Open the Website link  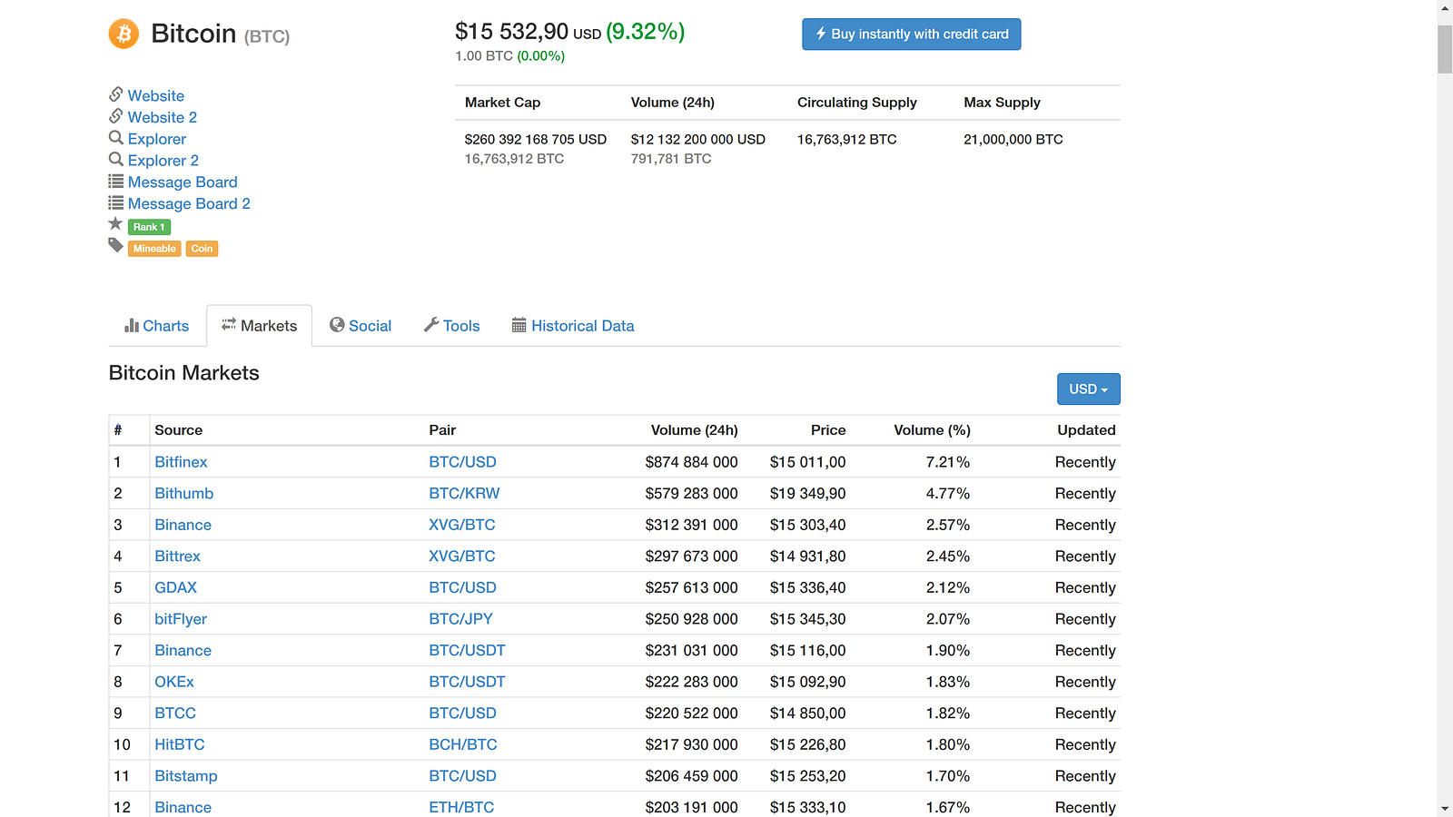pos(156,95)
